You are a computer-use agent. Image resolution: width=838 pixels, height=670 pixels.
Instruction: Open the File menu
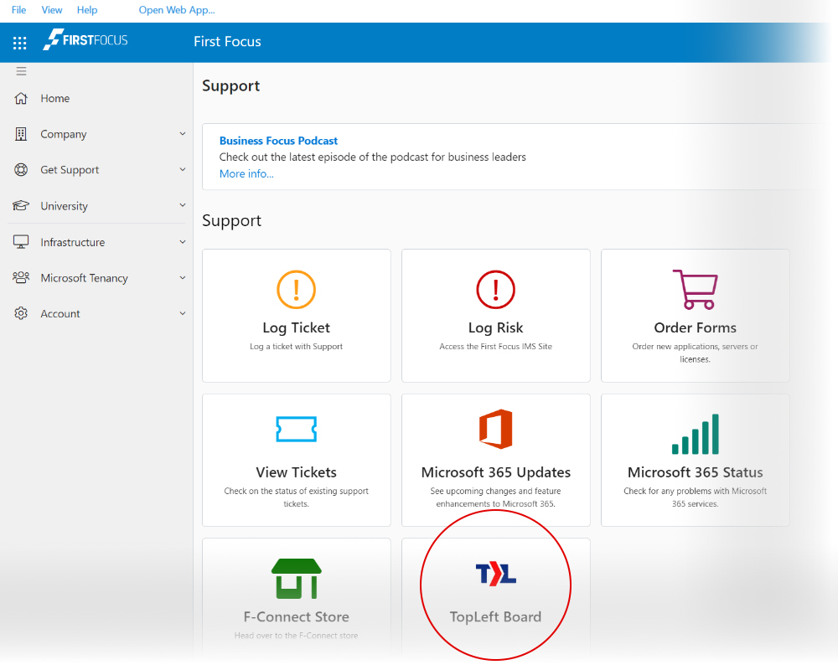(x=18, y=10)
